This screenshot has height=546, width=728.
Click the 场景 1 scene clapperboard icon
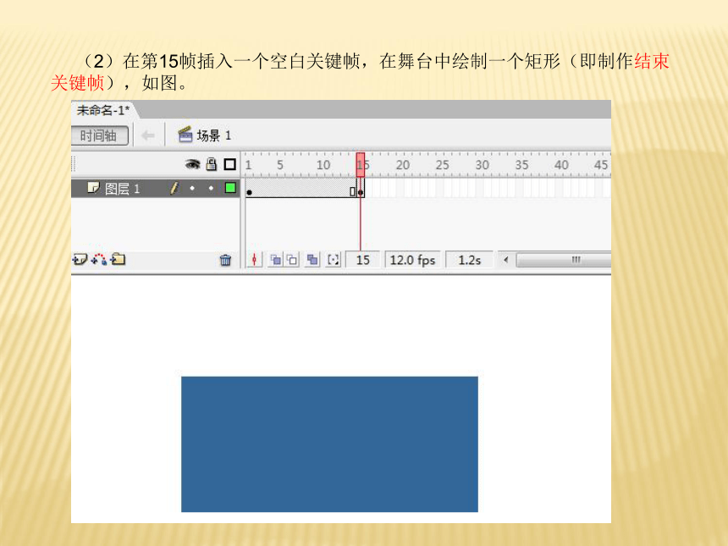[x=185, y=135]
